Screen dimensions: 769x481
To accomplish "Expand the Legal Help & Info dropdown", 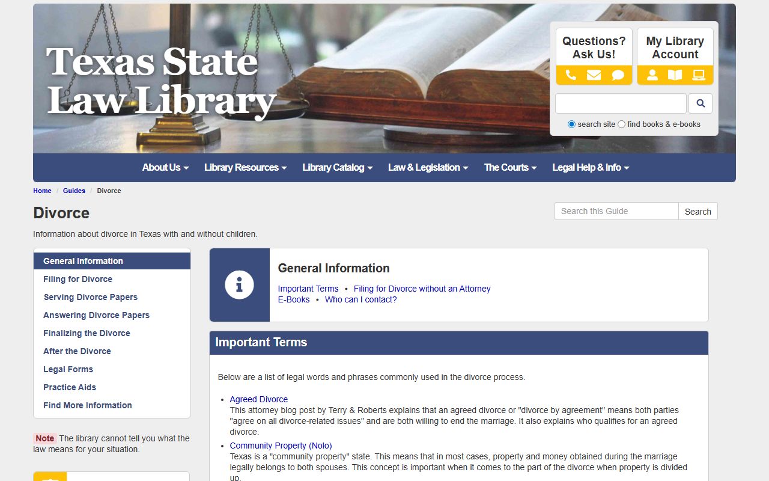I will 591,168.
